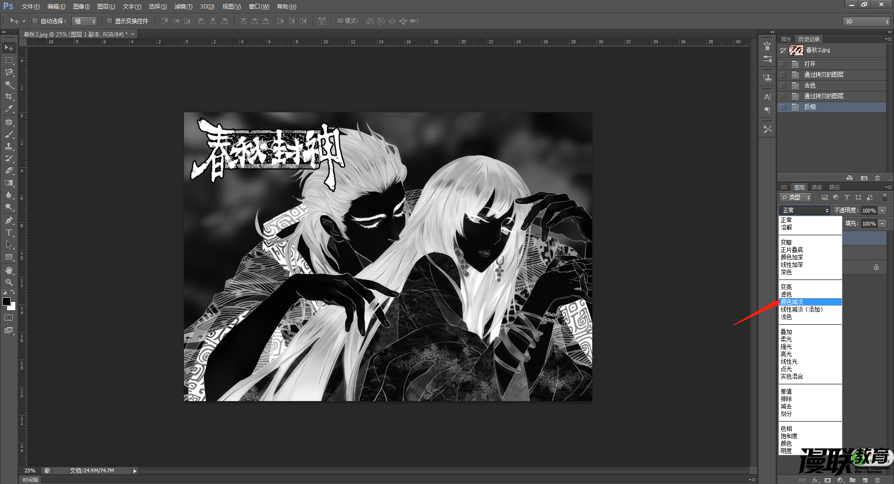894x484 pixels.
Task: Open the 不透明度 opacity slider arrow
Action: [x=882, y=211]
